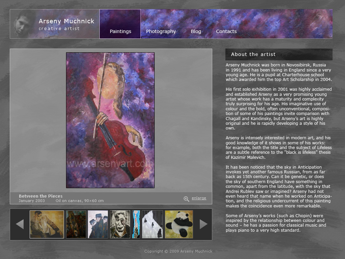345x259 pixels.
Task: Select the dark cathedral building thumbnail
Action: click(76, 224)
